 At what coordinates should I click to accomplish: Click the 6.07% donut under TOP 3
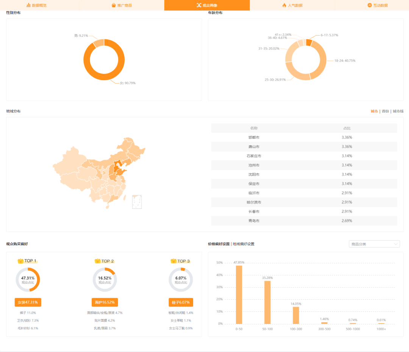coord(181,279)
